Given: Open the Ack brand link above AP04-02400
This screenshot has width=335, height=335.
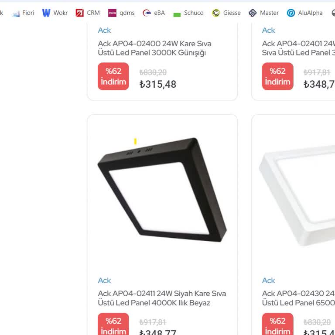Looking at the screenshot, I should 104,30.
